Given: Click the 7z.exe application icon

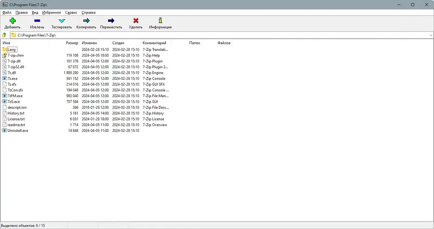Looking at the screenshot, I should (4, 78).
